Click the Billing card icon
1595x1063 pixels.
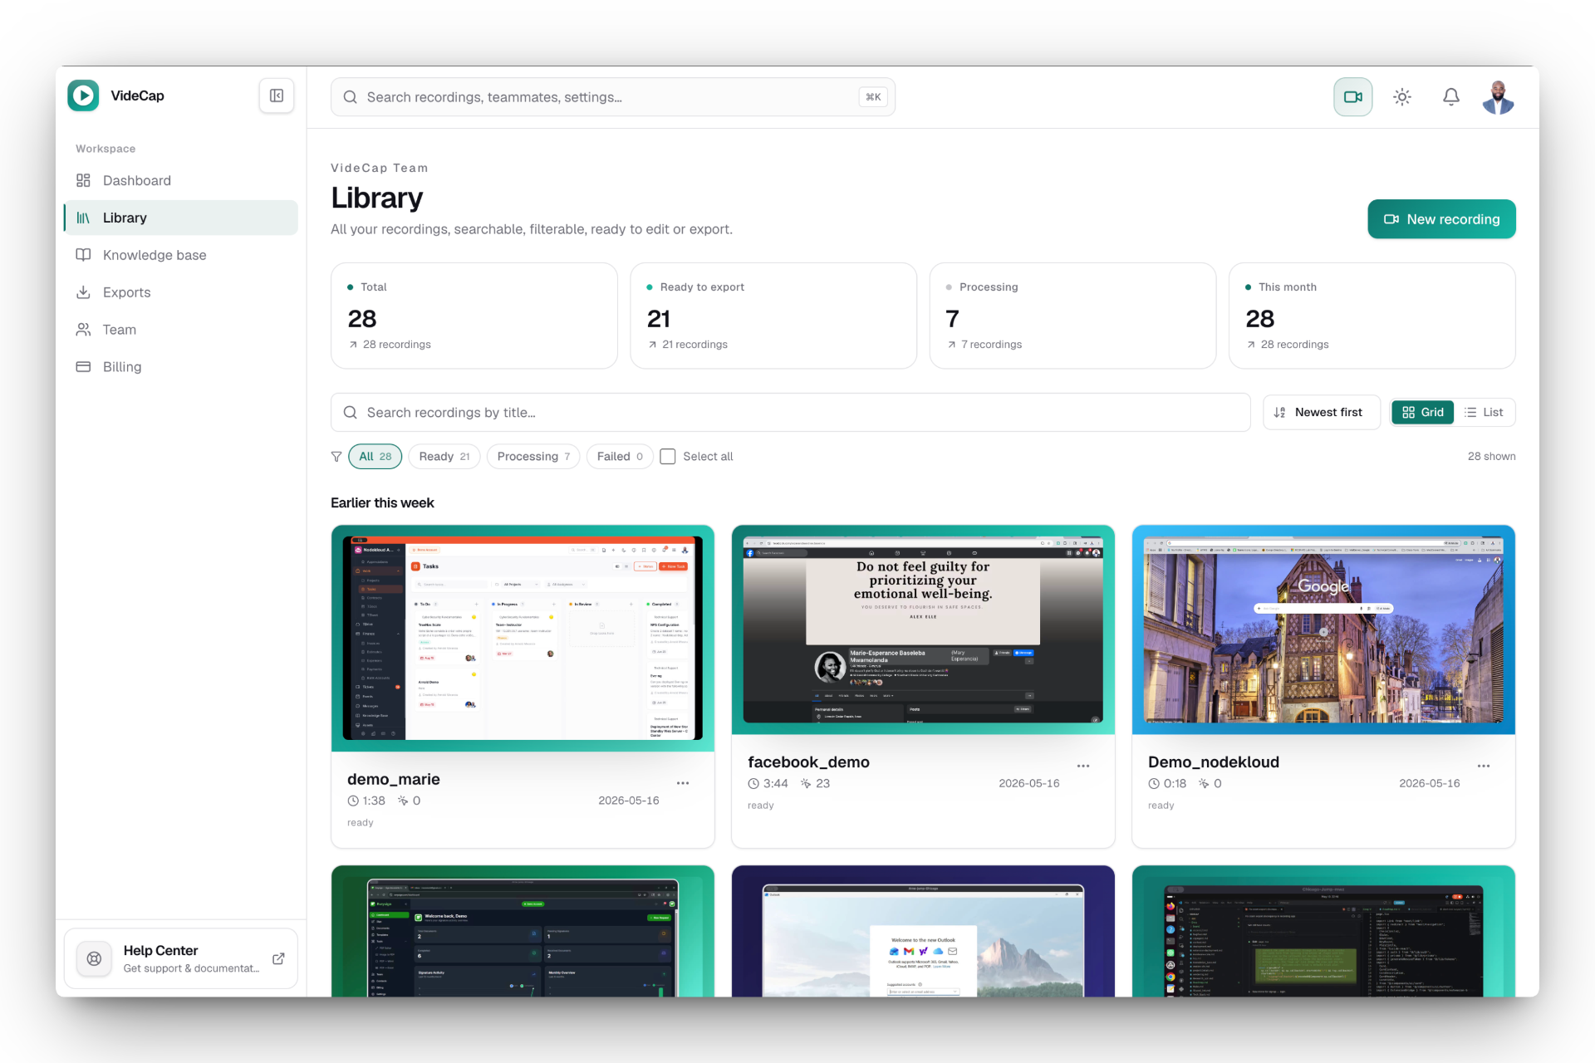(83, 367)
